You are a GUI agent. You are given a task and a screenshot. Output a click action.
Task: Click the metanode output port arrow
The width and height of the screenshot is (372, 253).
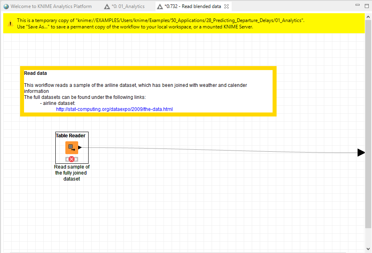click(x=361, y=153)
